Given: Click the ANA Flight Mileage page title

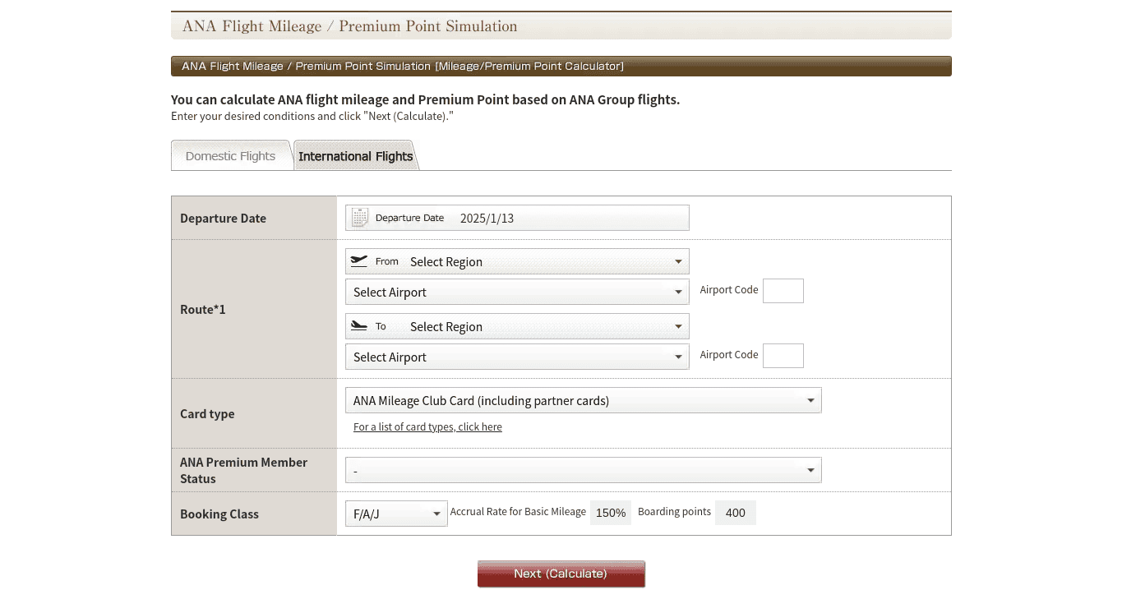Looking at the screenshot, I should pos(350,26).
